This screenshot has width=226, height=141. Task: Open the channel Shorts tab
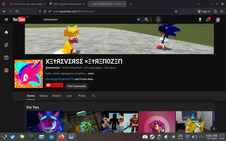tap(56, 96)
